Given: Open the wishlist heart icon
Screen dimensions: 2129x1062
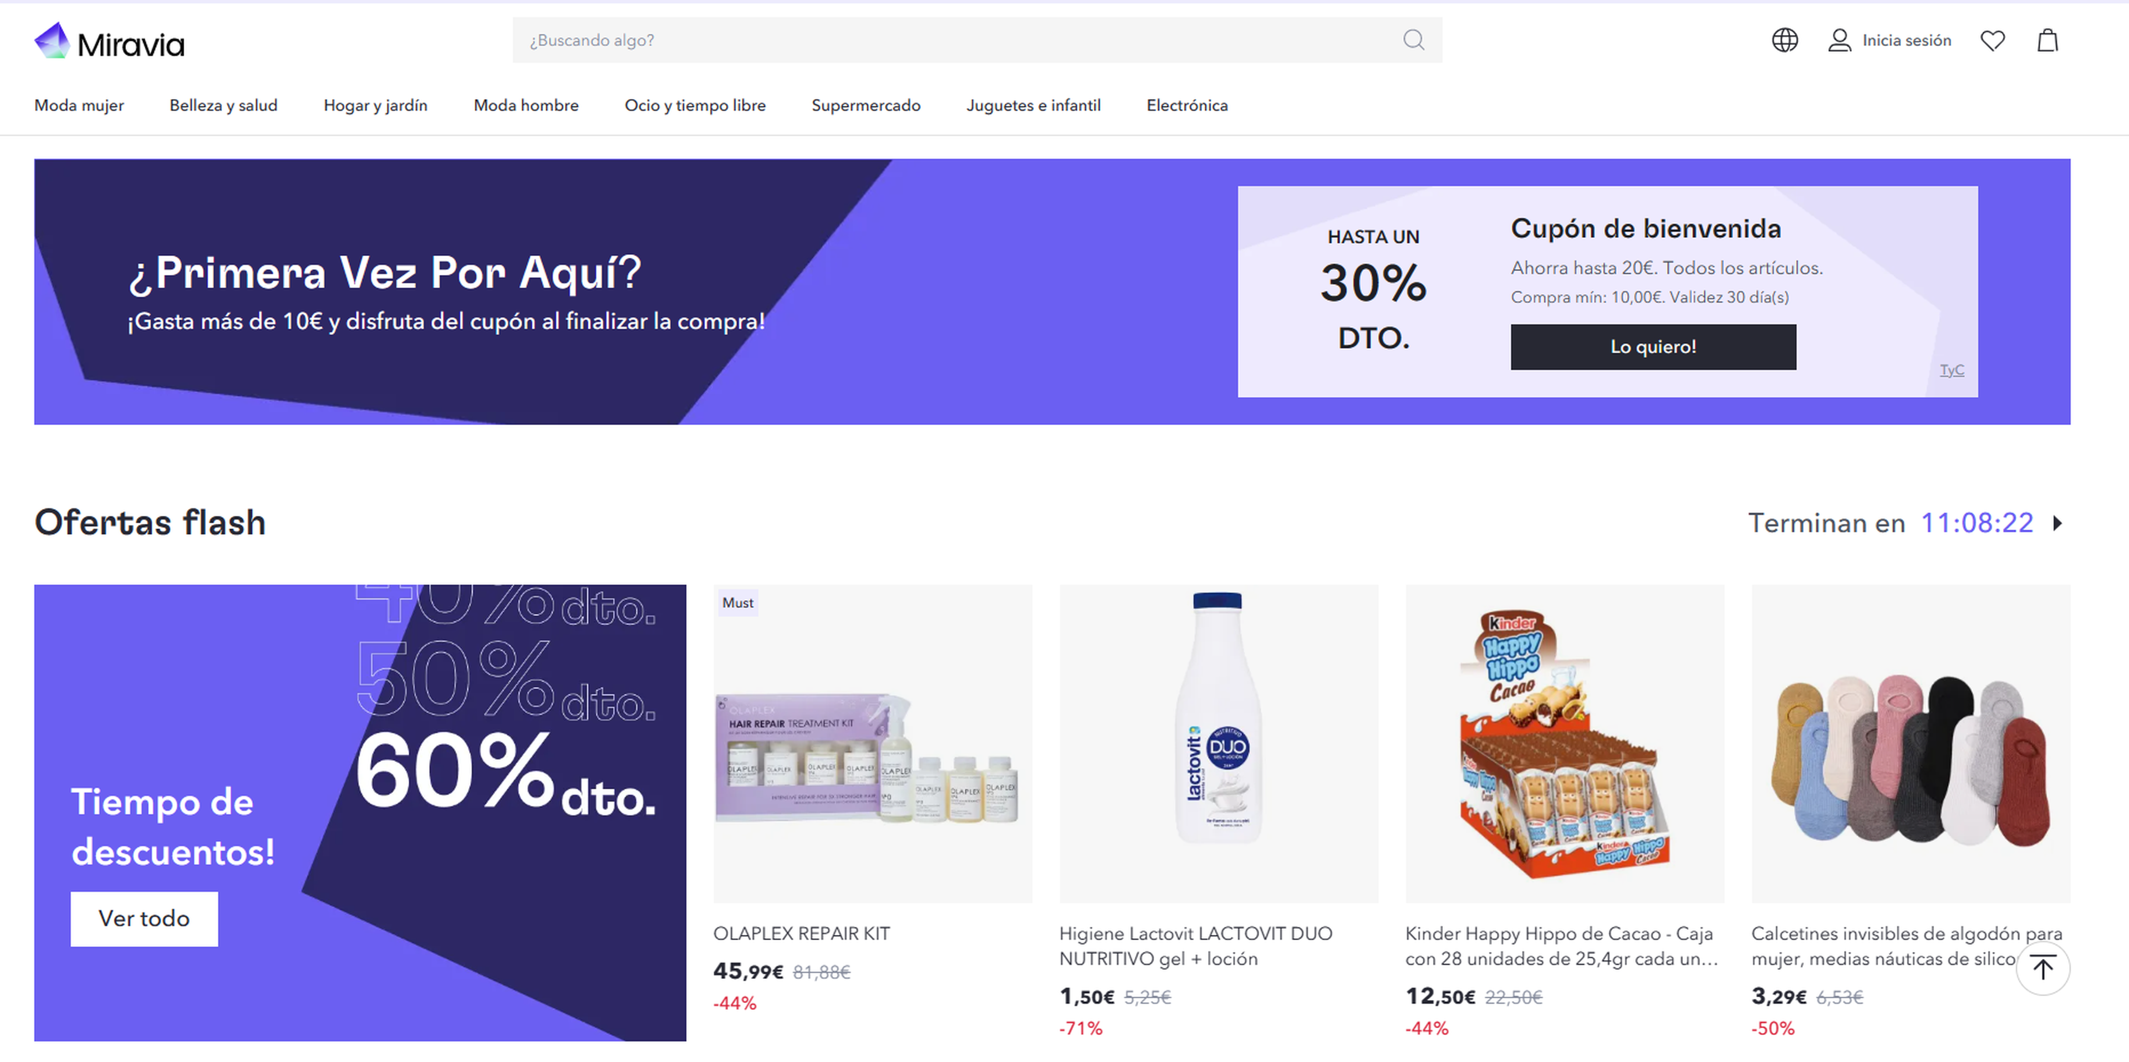Looking at the screenshot, I should click(x=1993, y=40).
